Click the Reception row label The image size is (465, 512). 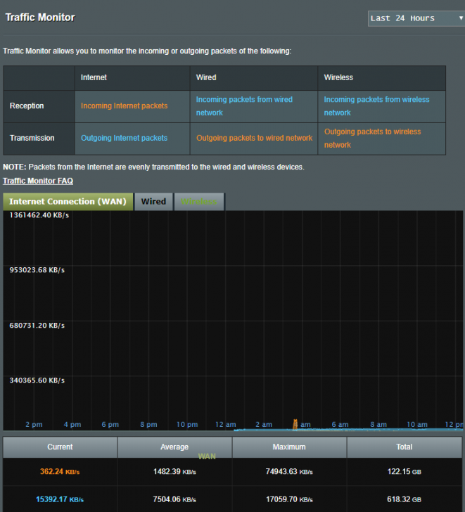point(27,105)
